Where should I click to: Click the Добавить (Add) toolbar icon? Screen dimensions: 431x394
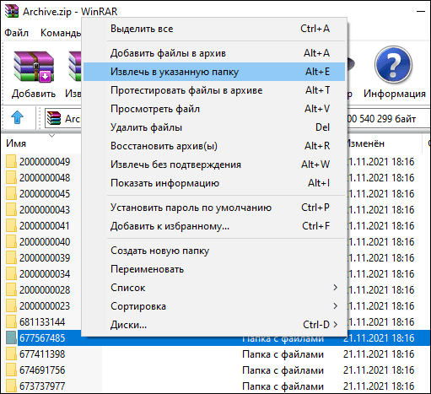pyautogui.click(x=34, y=67)
